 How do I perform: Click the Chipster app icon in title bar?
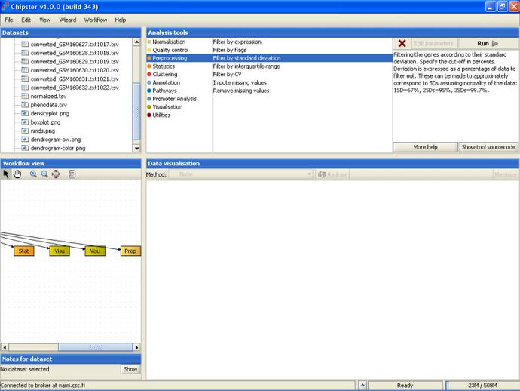[5, 6]
